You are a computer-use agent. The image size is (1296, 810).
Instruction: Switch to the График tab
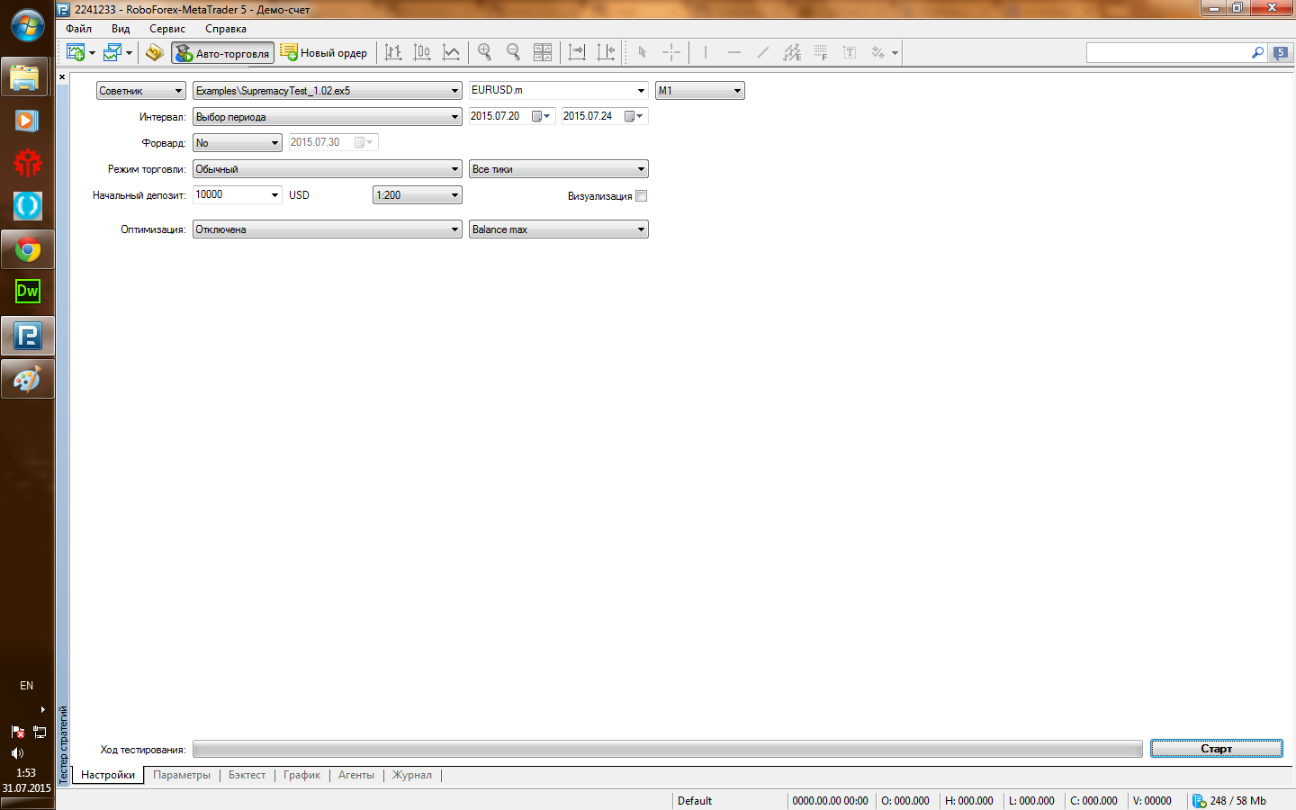(x=302, y=775)
